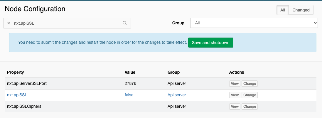Click the Node Configuration heading
Viewport: 322px width, 118px height.
click(35, 9)
